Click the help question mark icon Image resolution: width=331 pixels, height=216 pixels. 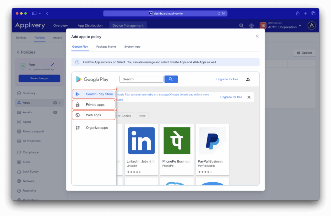point(251,26)
